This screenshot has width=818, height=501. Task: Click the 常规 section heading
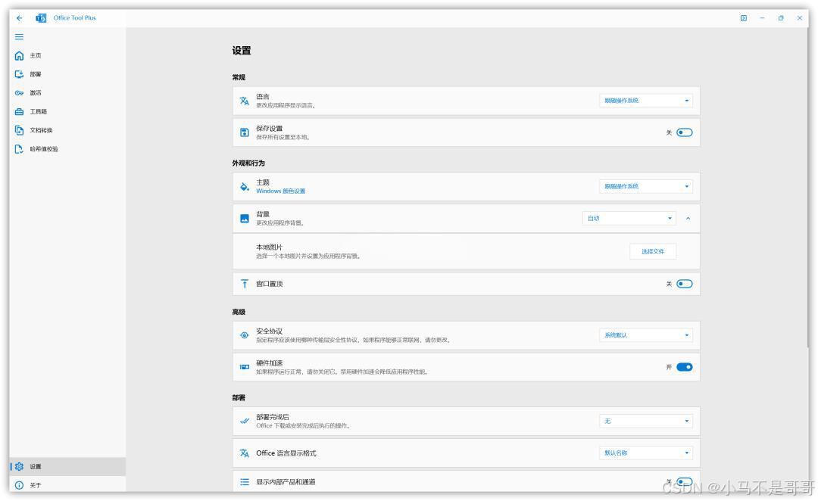pos(239,77)
